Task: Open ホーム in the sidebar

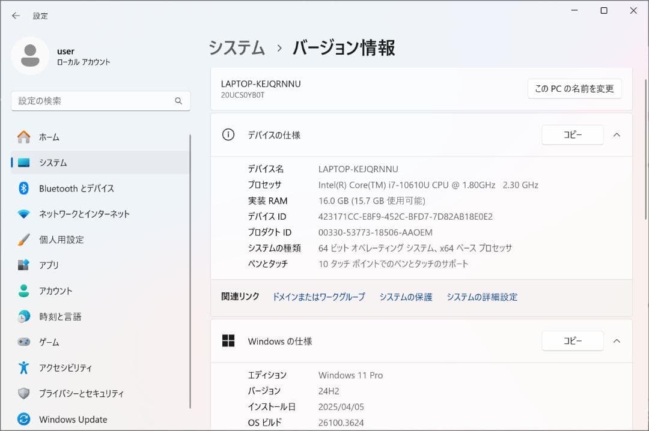Action: 100,137
